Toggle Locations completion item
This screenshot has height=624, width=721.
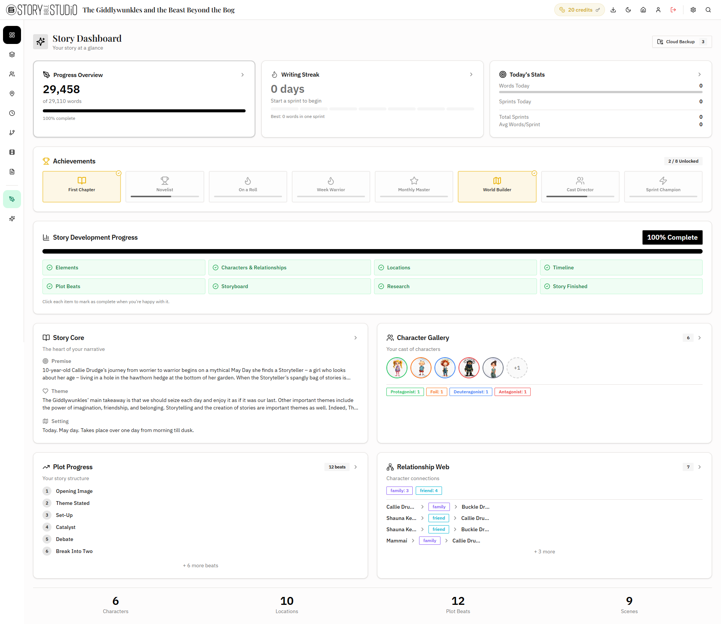[x=456, y=267]
